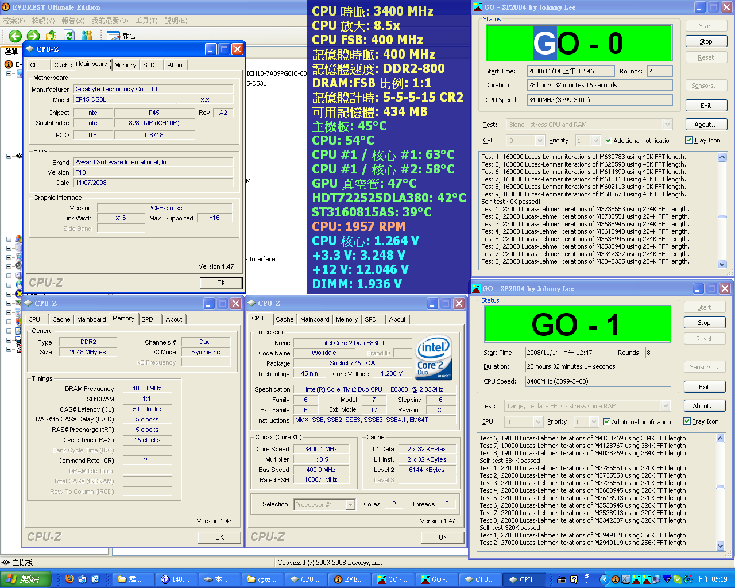Click the orange EVEREST info tray icon
The height and width of the screenshot is (588, 735).
pos(616,579)
